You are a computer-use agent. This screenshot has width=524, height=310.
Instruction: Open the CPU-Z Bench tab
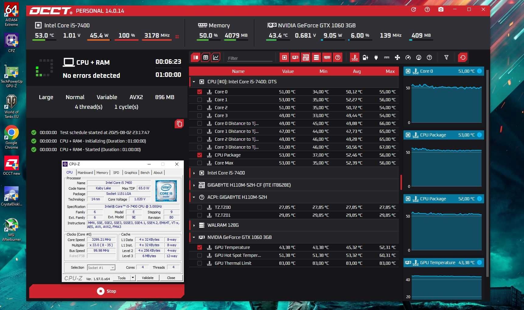(x=145, y=173)
